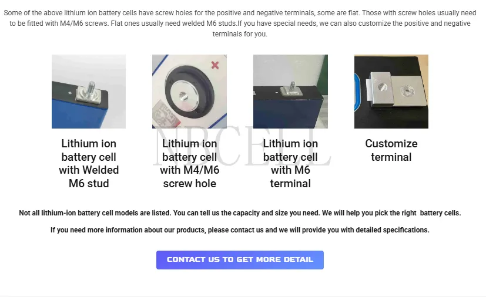Open the M4/M6 screw hole battery image
This screenshot has width=486, height=297.
click(x=189, y=92)
